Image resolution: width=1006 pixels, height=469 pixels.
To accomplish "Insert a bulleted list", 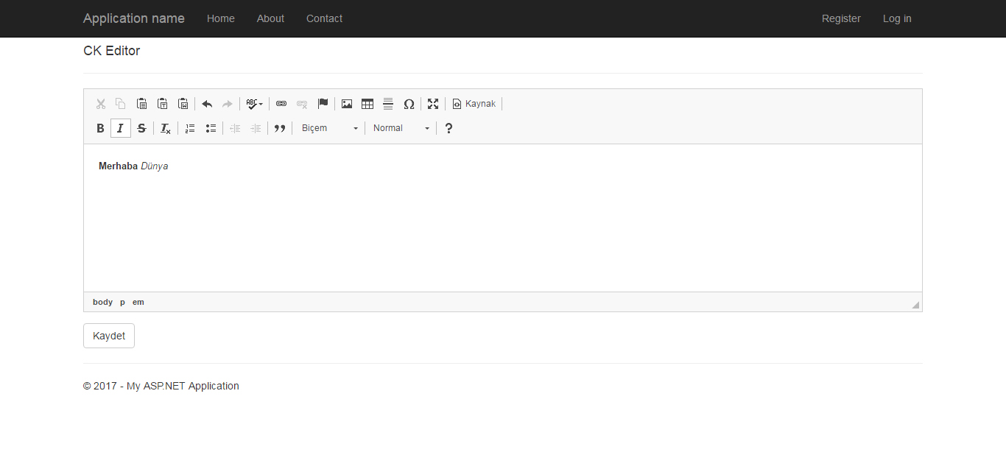I will coord(211,128).
